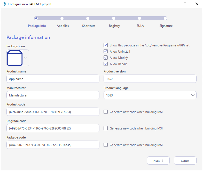This screenshot has width=203, height=171.
Task: Click the Package icon label
Action: [x=16, y=46]
